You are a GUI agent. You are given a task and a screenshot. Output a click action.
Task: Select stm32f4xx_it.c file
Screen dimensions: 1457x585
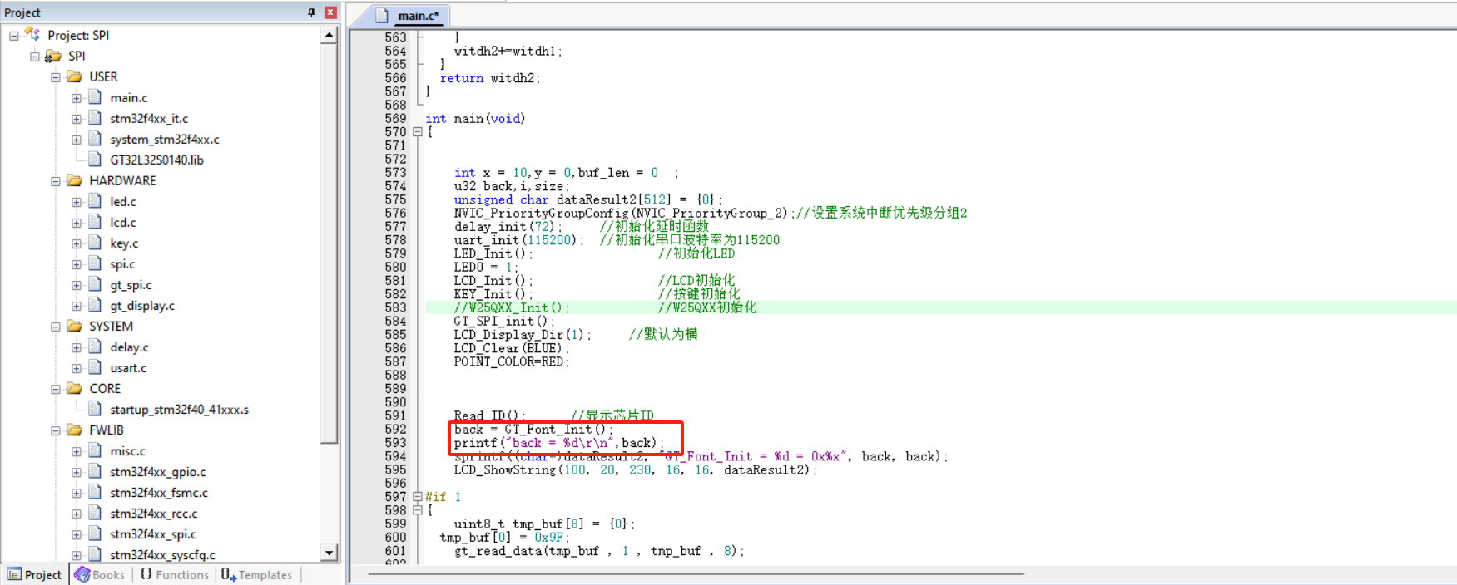[x=149, y=119]
